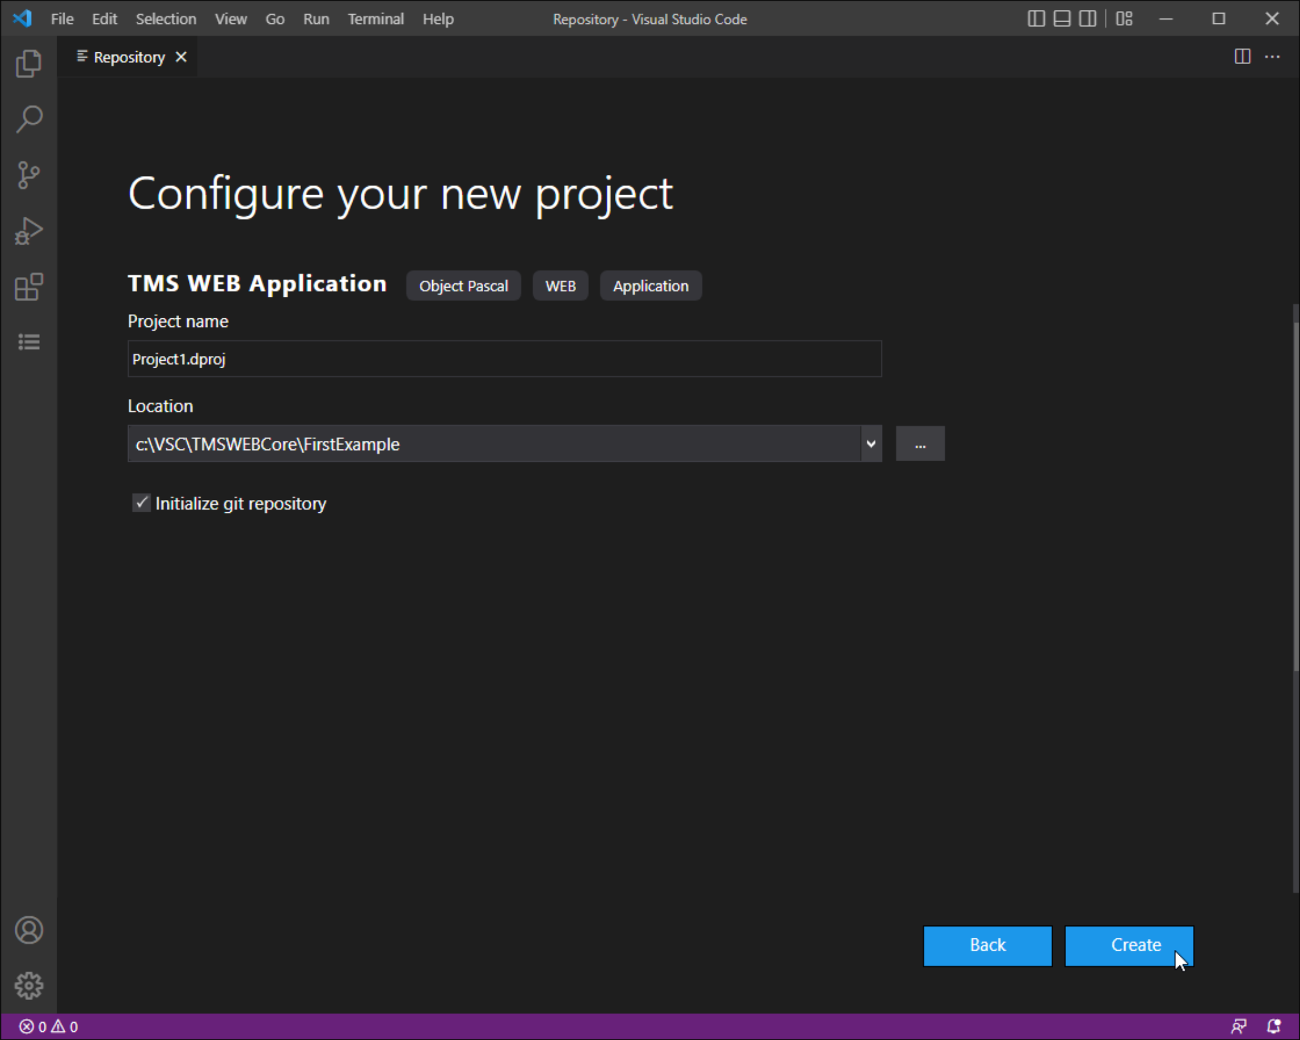Open the feedback icon in status bar
1300x1040 pixels.
(1239, 1026)
